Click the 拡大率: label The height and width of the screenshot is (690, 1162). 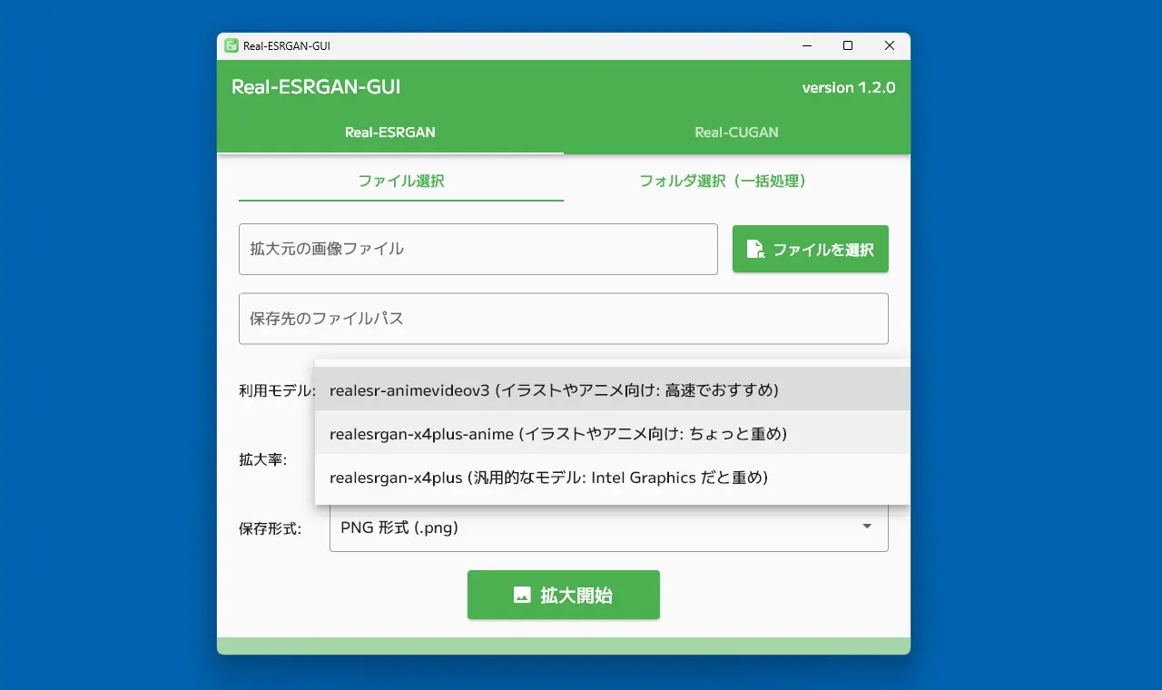262,459
